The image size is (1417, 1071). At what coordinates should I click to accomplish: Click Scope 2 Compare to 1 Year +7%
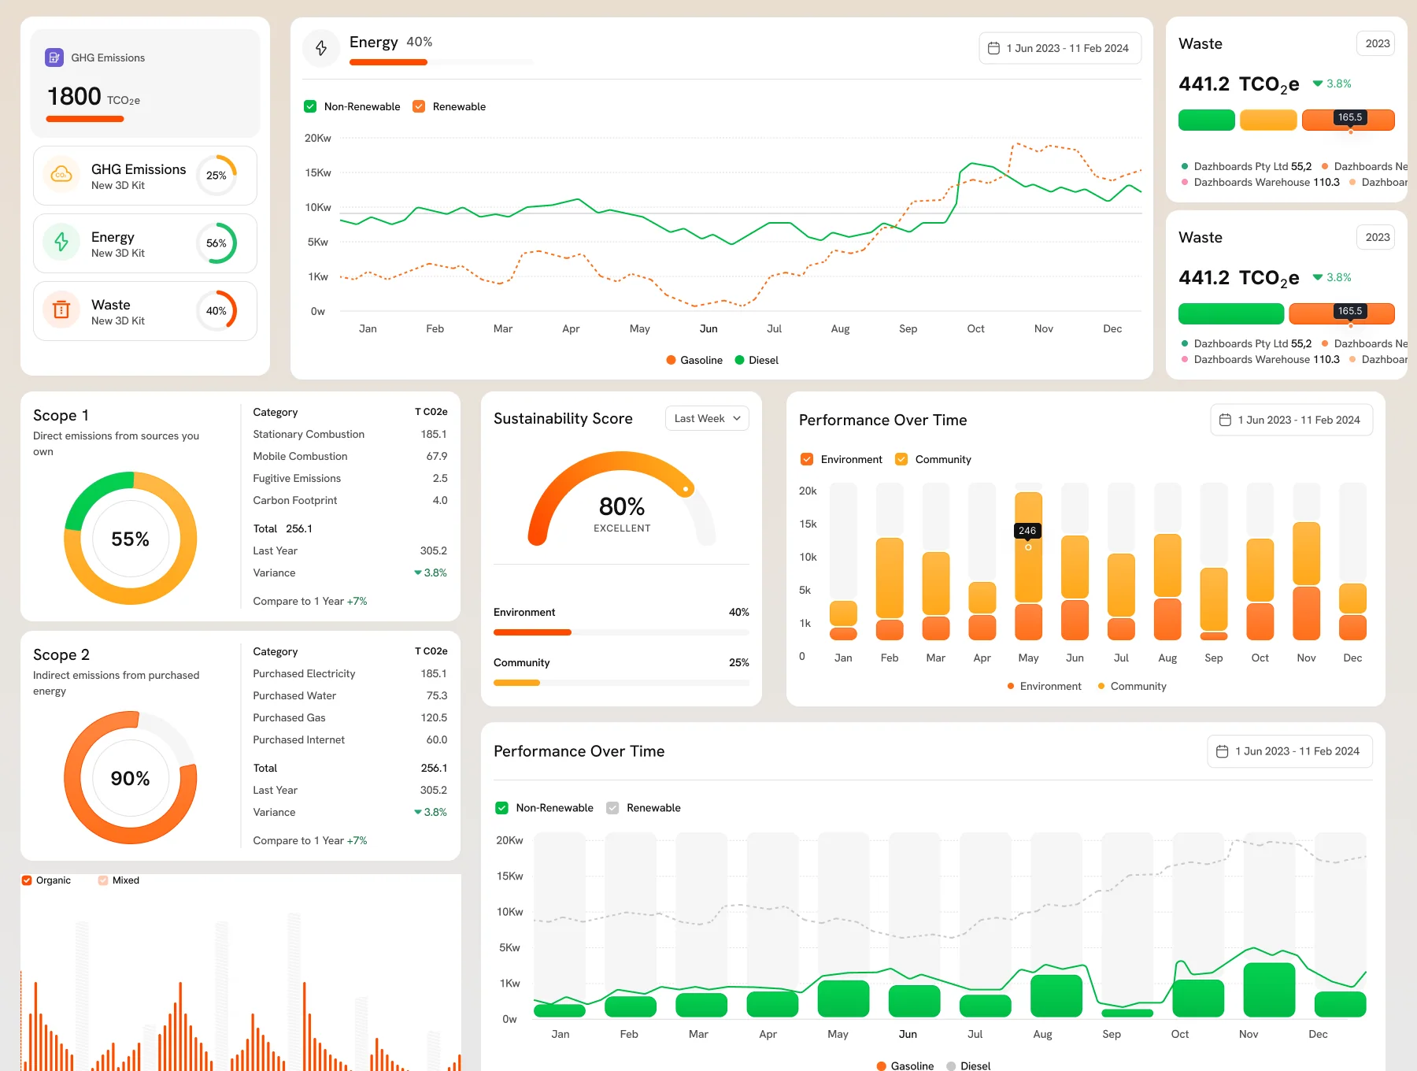pos(310,840)
